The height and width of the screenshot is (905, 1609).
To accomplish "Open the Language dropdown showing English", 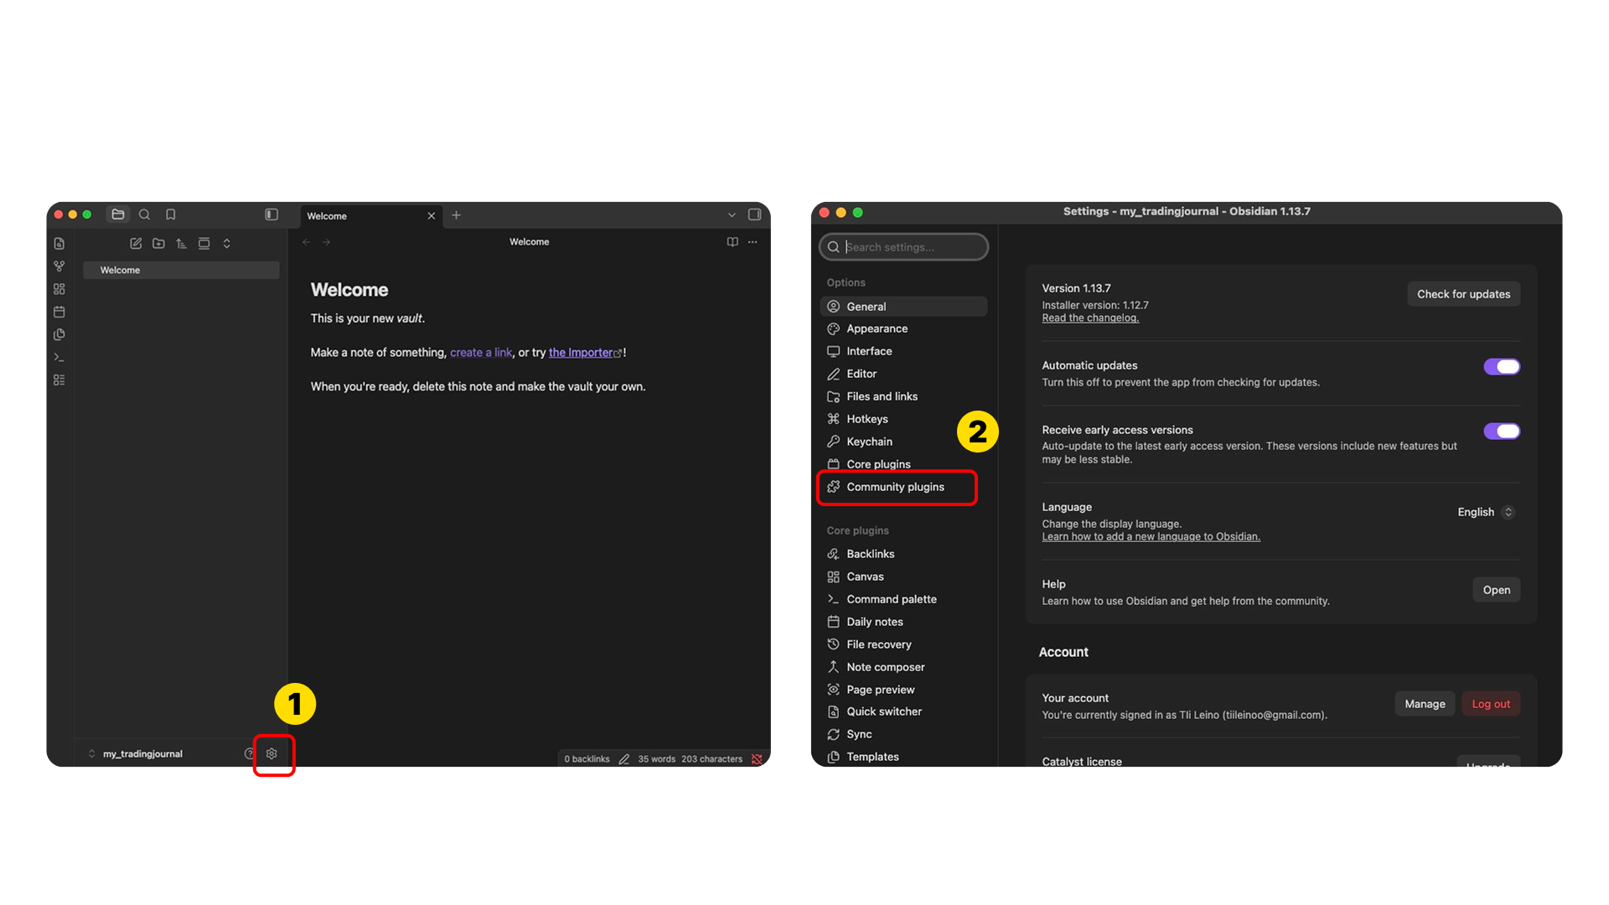I will coord(1486,512).
